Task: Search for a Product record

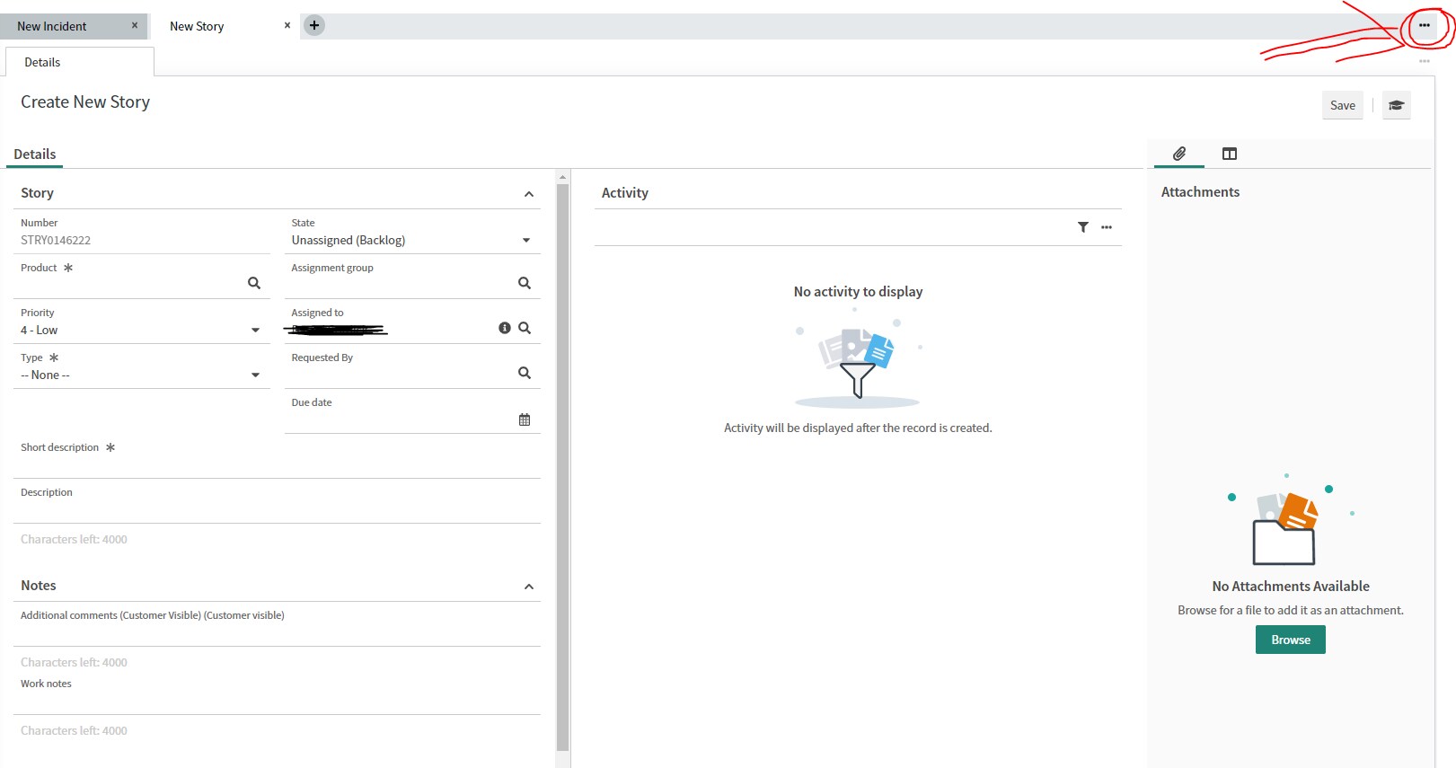Action: pyautogui.click(x=254, y=283)
